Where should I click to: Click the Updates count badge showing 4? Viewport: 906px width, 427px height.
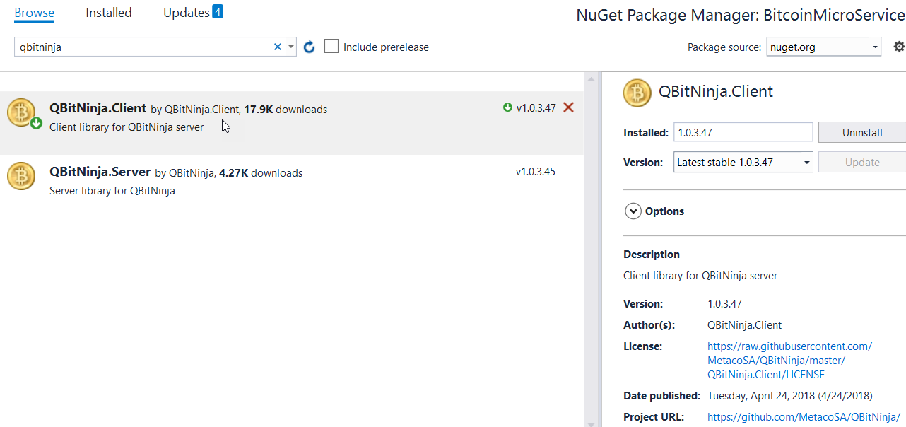click(x=217, y=11)
